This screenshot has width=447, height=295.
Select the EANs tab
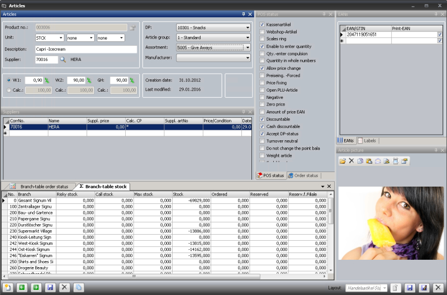(x=345, y=141)
